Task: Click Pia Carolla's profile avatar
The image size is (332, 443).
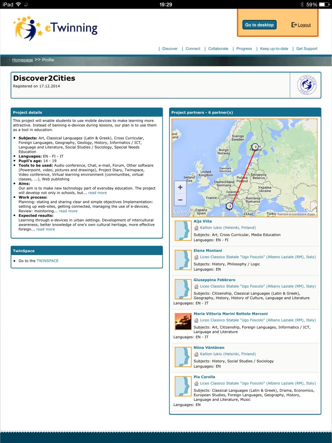Action: pyautogui.click(x=183, y=386)
